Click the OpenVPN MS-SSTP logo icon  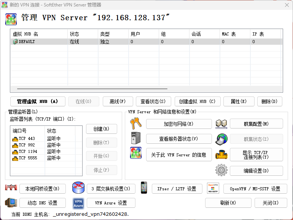(213, 188)
